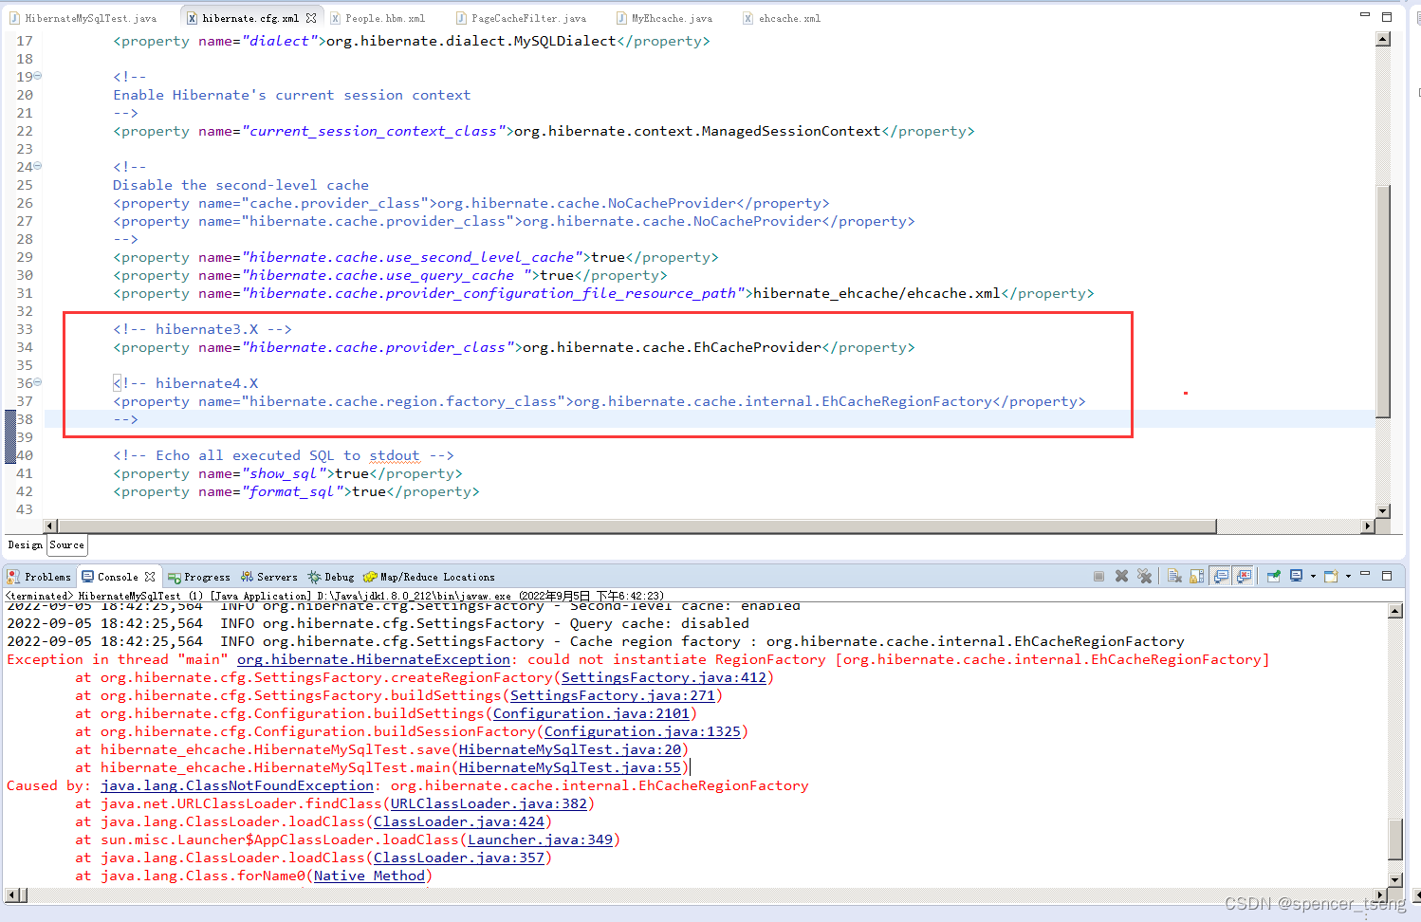Toggle Show Console When Standard Error Changes
This screenshot has height=922, width=1421.
pyautogui.click(x=1243, y=576)
